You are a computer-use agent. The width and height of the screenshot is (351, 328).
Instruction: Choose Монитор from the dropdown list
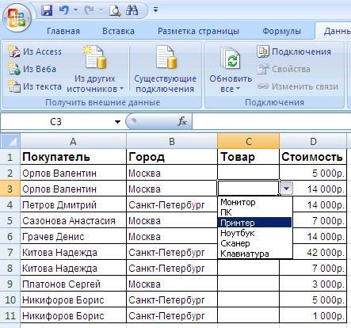tap(255, 202)
